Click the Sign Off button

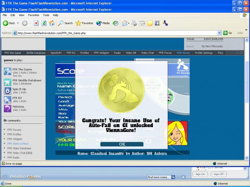[x=218, y=174]
